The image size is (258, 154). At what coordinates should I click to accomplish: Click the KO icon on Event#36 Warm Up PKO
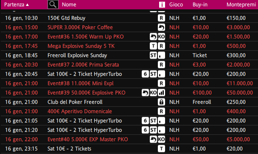point(161,36)
